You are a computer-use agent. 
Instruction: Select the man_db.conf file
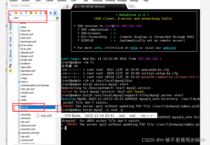click(x=28, y=89)
